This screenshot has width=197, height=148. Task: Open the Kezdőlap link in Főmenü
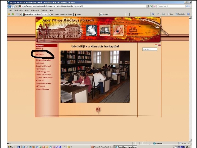tap(40, 49)
